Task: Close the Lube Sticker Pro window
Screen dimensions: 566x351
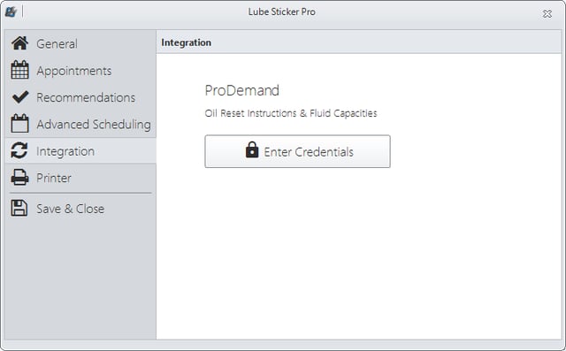Action: [x=547, y=14]
